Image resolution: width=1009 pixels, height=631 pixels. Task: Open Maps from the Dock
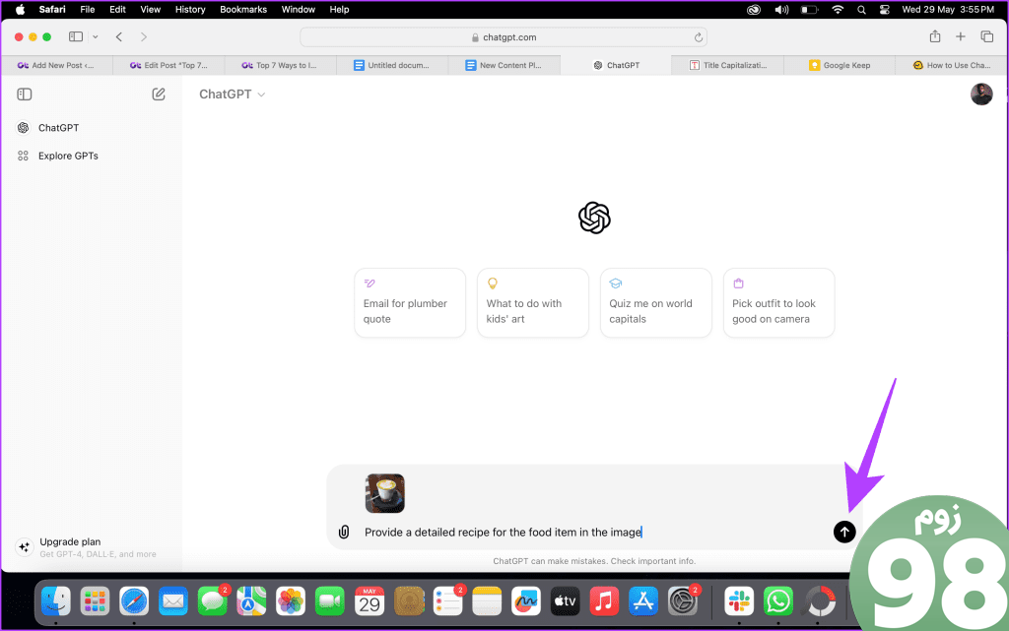click(x=251, y=602)
